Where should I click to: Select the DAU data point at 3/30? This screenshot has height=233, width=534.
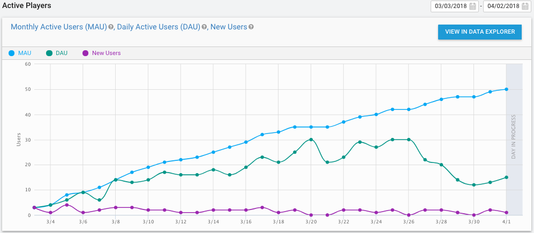click(473, 185)
